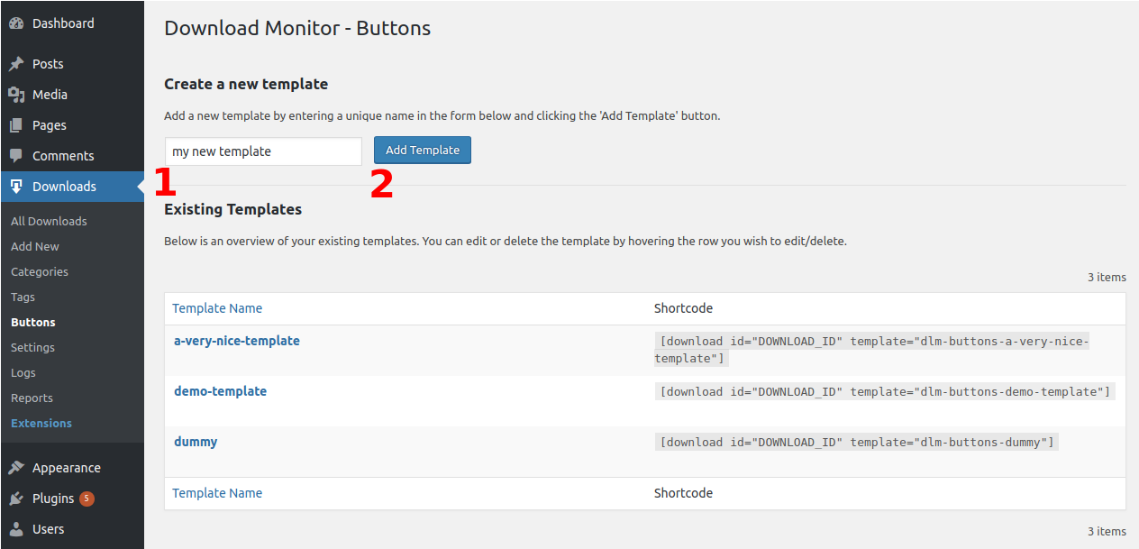The height and width of the screenshot is (549, 1139).
Task: Sort by bottom Template Name footer
Action: coord(217,493)
